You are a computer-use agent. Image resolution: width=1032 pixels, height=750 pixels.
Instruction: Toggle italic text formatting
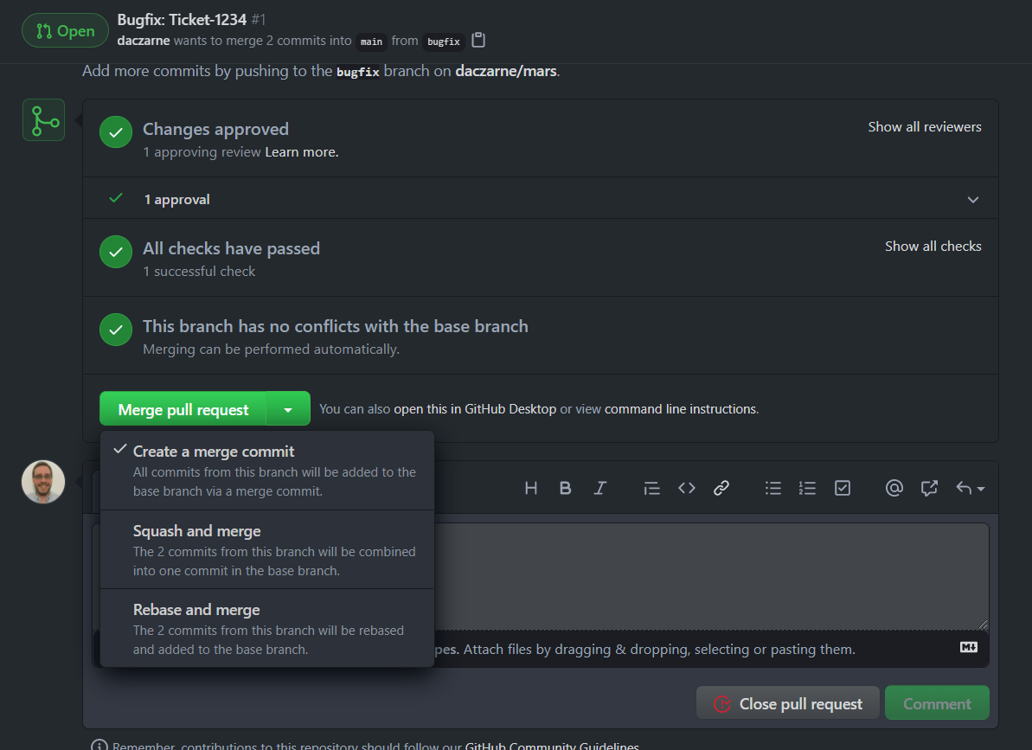point(599,489)
